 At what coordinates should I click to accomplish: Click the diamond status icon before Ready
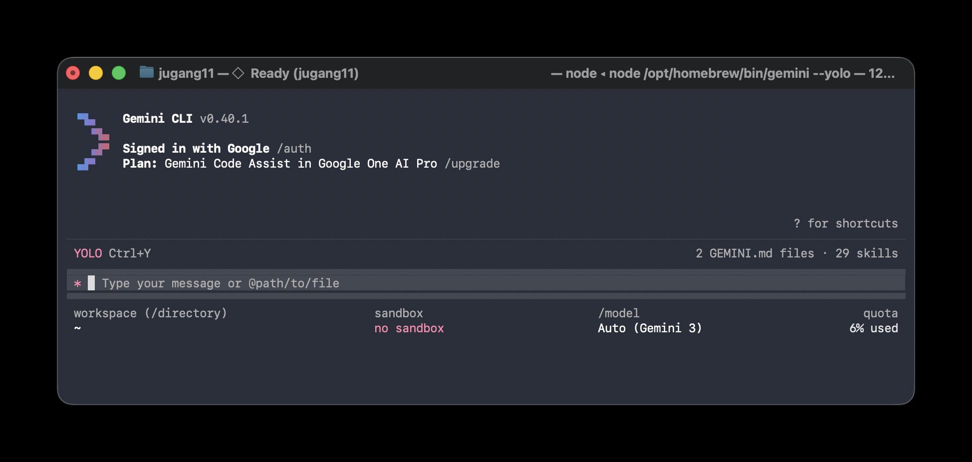point(238,73)
